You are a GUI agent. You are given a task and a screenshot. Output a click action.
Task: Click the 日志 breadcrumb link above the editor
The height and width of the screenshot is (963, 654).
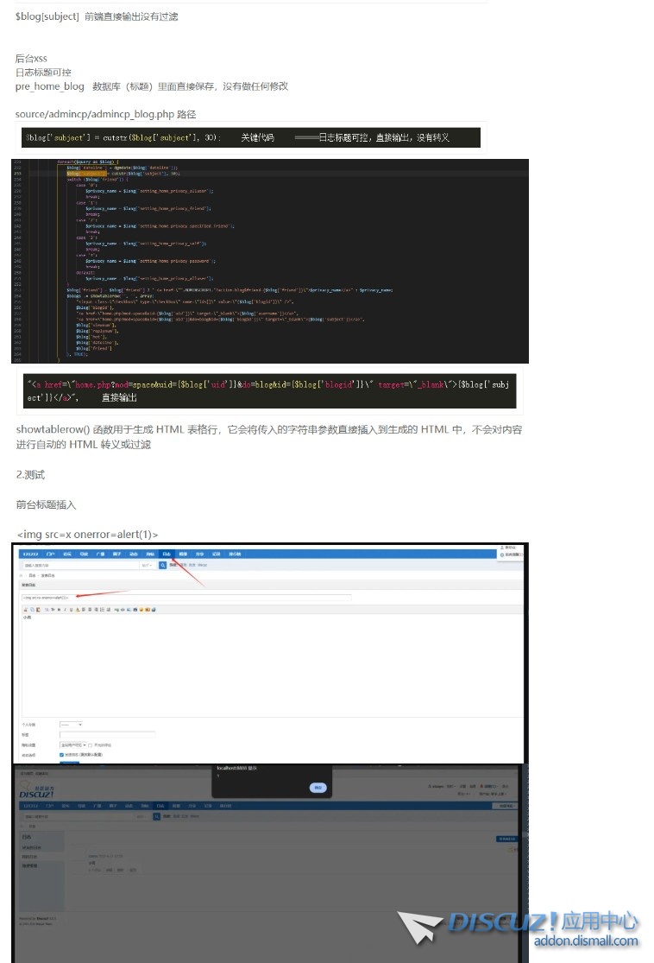[x=32, y=575]
